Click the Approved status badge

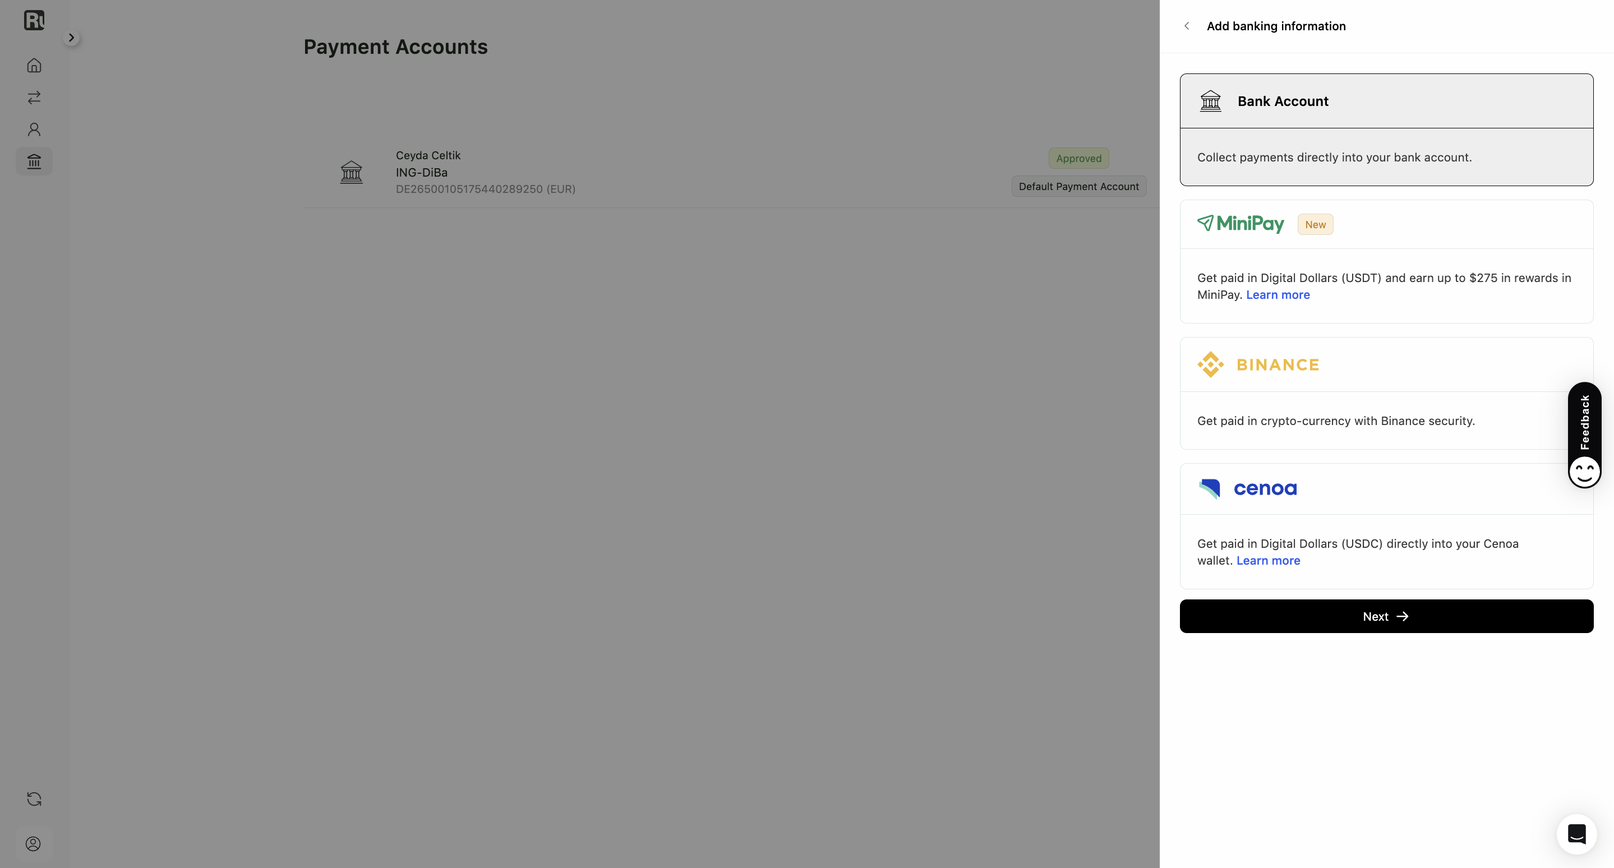click(x=1078, y=159)
